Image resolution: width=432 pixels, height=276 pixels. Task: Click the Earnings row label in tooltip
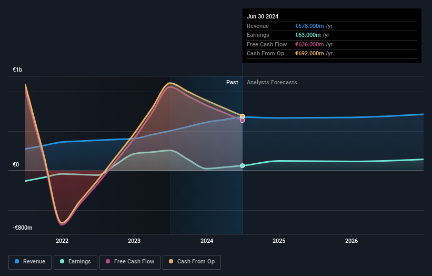pyautogui.click(x=258, y=35)
